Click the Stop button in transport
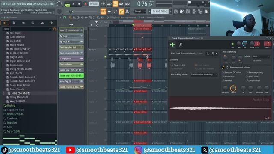 click(x=79, y=4)
